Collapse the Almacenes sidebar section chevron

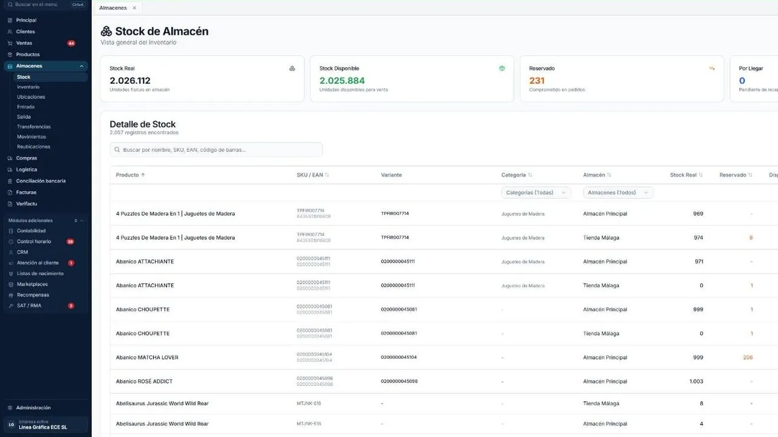(81, 66)
